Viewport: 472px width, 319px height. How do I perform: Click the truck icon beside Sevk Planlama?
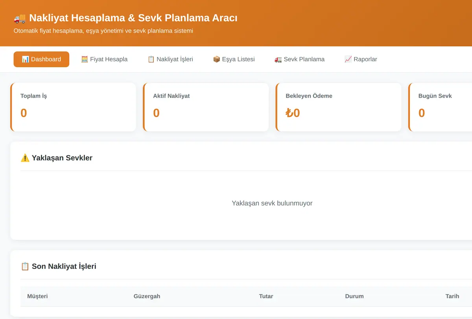coord(278,59)
